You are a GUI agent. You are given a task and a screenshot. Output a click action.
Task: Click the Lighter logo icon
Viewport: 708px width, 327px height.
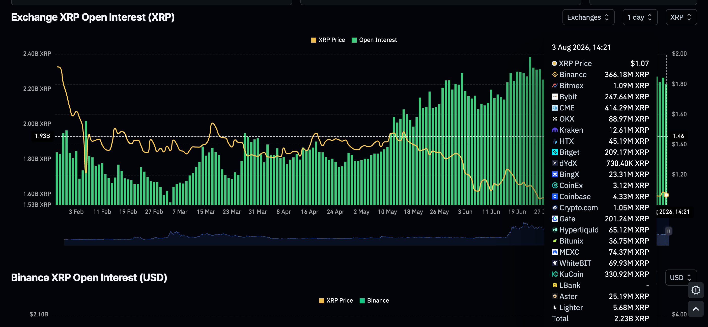[555, 308]
